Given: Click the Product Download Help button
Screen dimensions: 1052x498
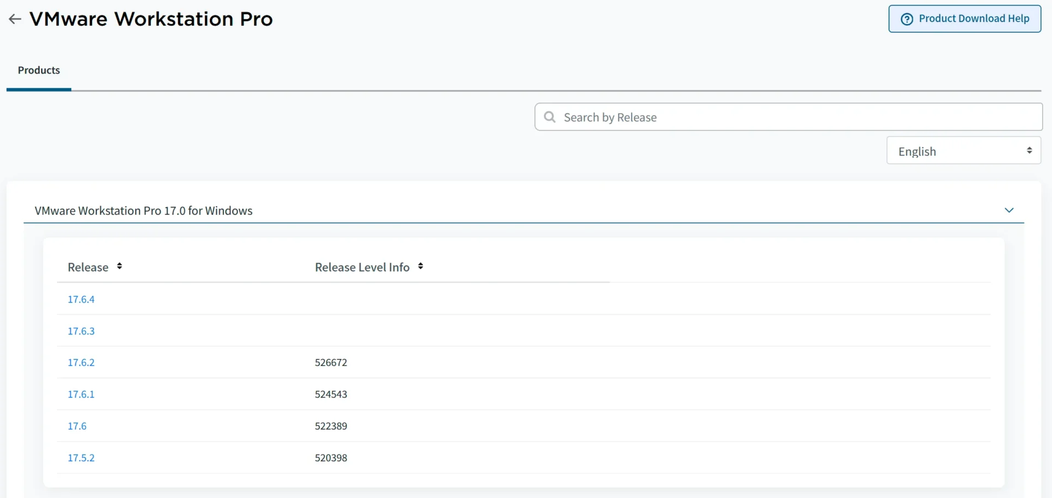Looking at the screenshot, I should point(964,19).
